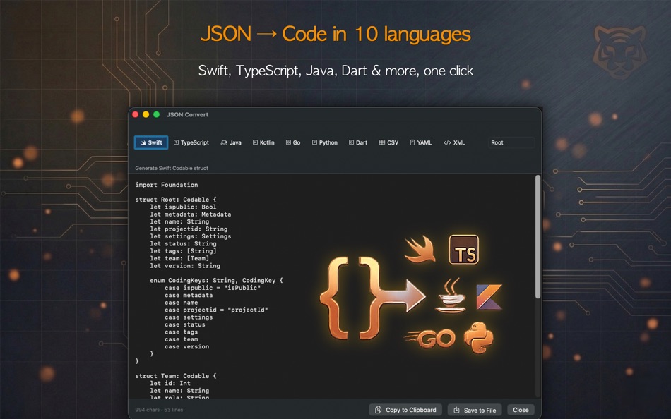Viewport: 671px width, 419px height.
Task: Click the 'let id: Int' line
Action: coord(170,384)
